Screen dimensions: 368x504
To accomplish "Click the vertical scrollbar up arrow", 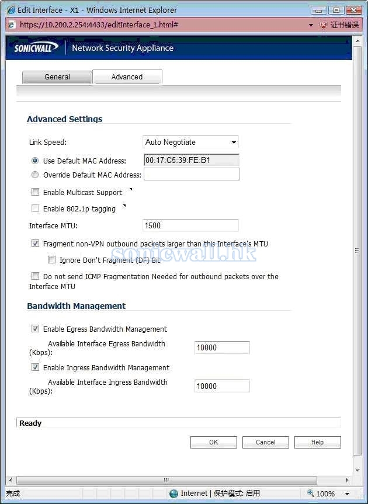I will pyautogui.click(x=357, y=41).
